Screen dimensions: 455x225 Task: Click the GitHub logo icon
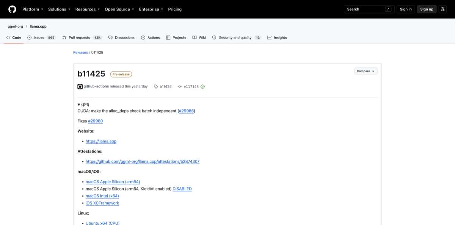[12, 9]
